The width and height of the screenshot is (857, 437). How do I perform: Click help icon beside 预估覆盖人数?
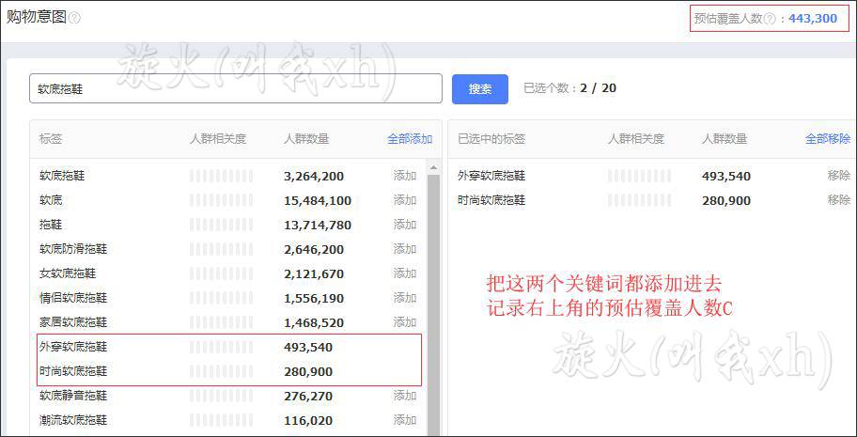coord(771,19)
